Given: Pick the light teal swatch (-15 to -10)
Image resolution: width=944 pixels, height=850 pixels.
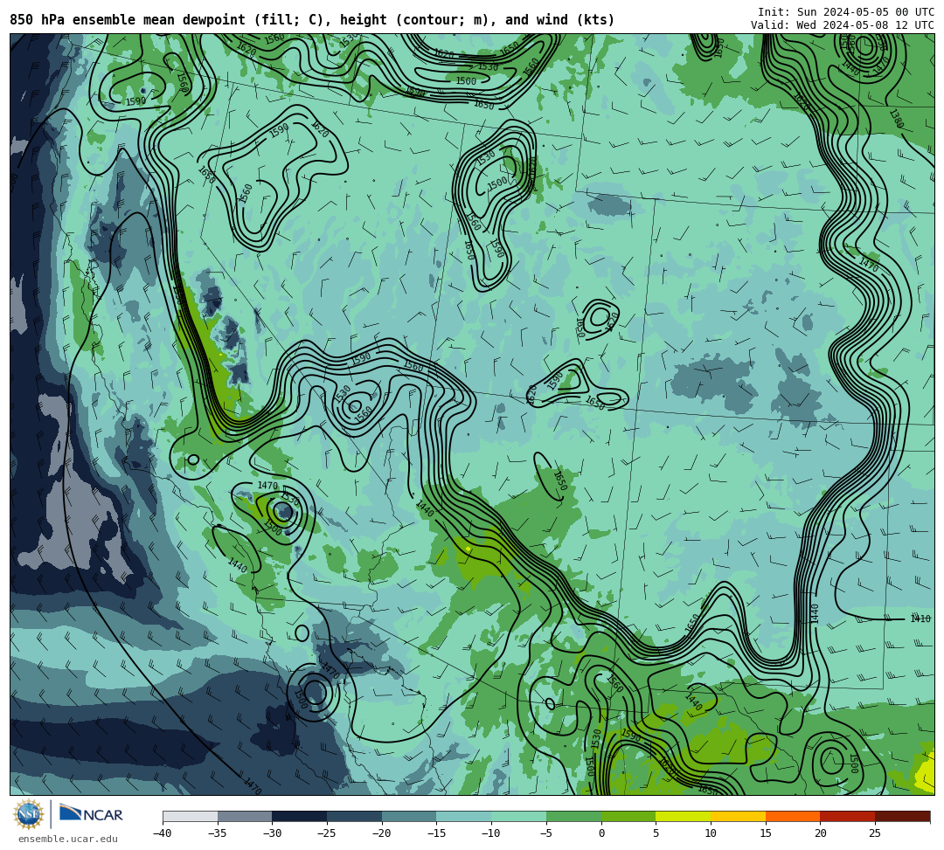Looking at the screenshot, I should pyautogui.click(x=464, y=816).
